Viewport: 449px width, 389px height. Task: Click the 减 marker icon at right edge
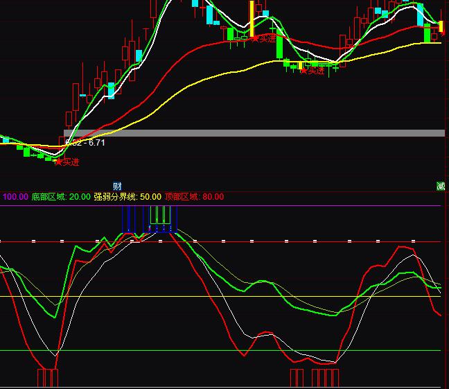(441, 186)
